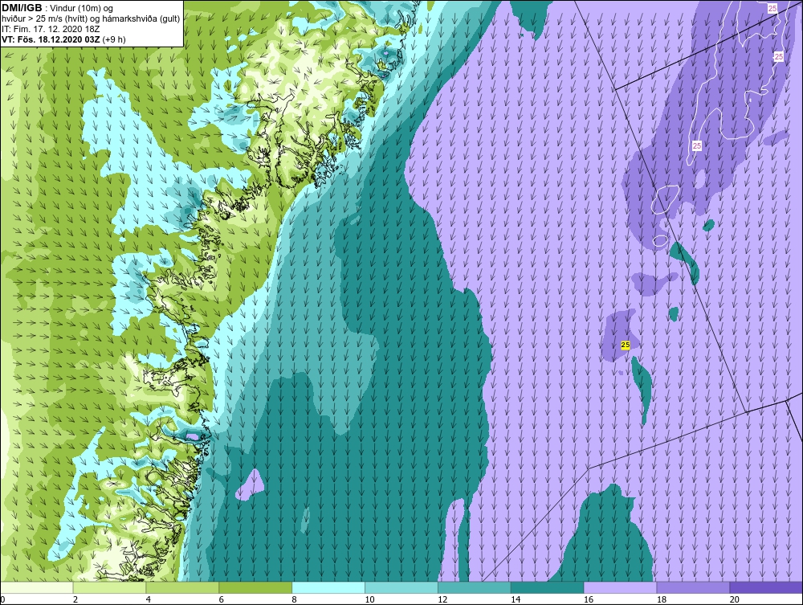
Task: Click the '10' legend scale label
Action: [369, 599]
